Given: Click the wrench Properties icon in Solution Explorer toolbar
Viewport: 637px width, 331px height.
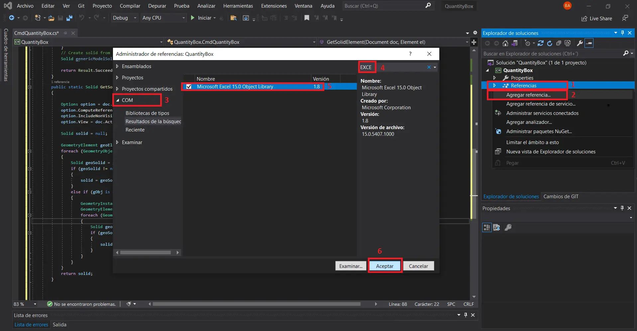Looking at the screenshot, I should click(x=580, y=43).
